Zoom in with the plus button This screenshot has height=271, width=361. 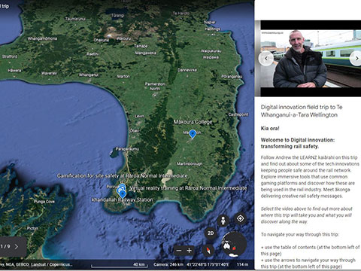tap(190, 251)
